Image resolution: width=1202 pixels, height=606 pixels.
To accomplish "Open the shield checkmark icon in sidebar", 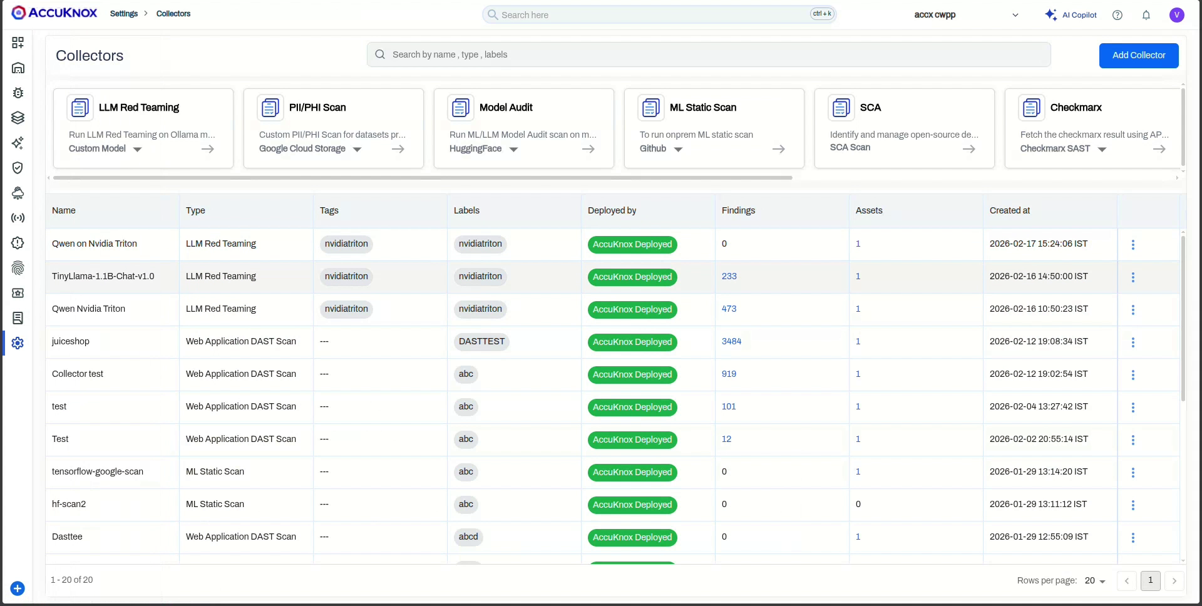I will [18, 168].
